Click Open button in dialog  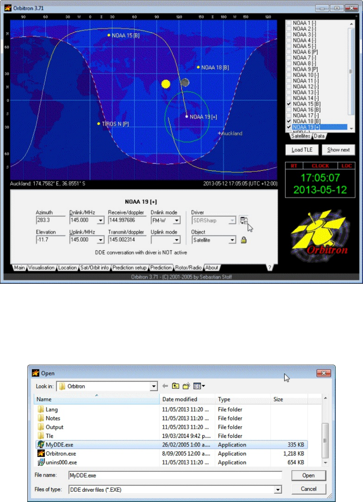pos(308,475)
